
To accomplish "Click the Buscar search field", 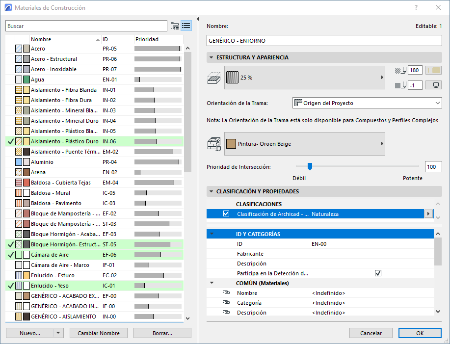I will pos(86,26).
